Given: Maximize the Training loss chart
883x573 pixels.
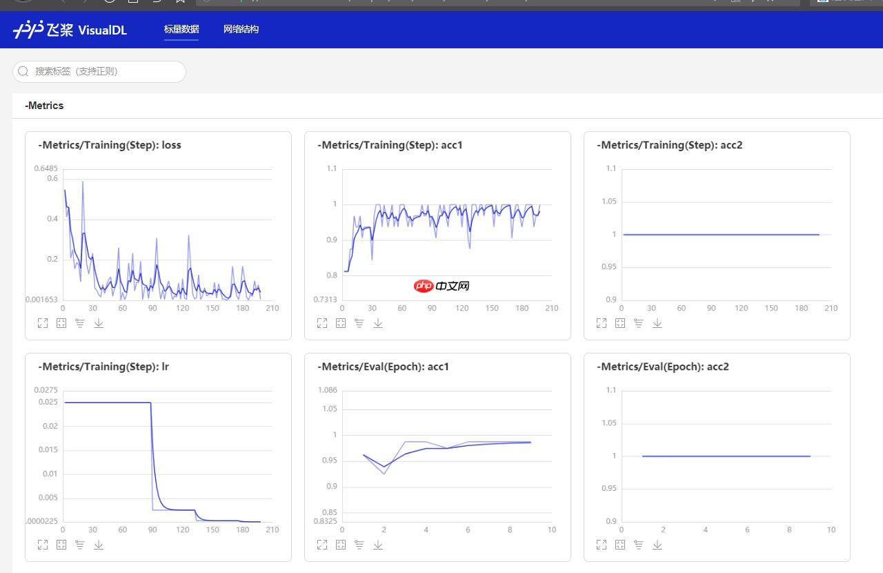Looking at the screenshot, I should (43, 323).
